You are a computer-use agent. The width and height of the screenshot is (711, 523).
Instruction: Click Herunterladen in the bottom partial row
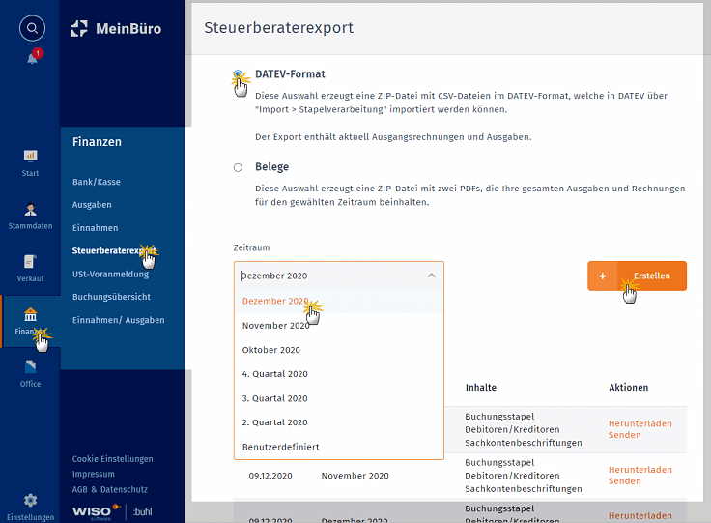tap(640, 515)
